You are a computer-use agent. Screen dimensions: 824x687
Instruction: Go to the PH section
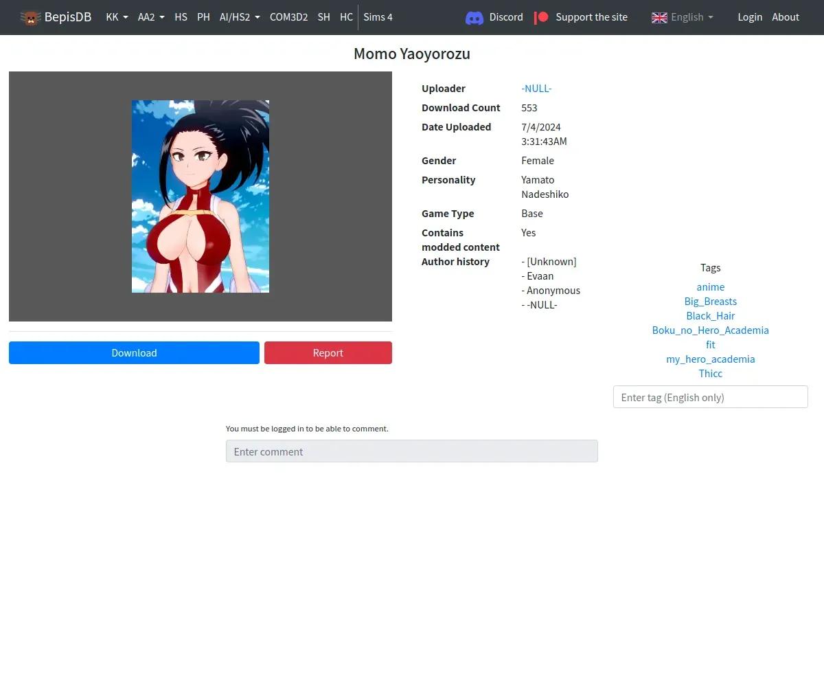pos(204,17)
